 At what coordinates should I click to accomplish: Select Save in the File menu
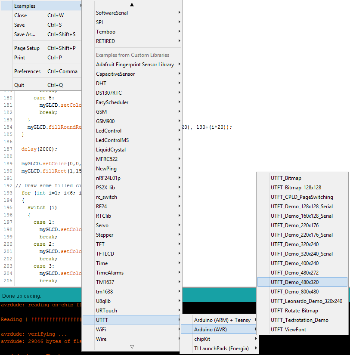41,25
